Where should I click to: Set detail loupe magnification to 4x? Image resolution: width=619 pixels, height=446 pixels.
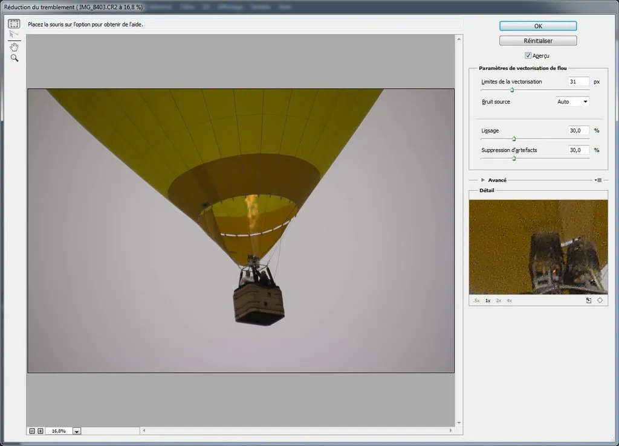click(509, 301)
